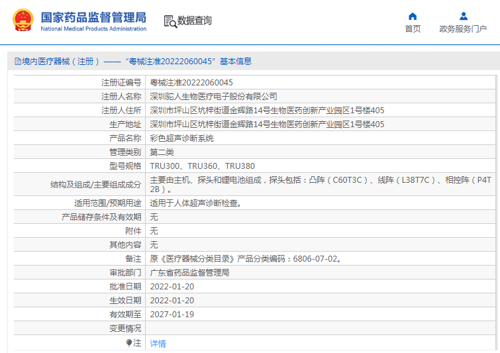
Task: Click 第二类 management category value
Action: point(162,152)
